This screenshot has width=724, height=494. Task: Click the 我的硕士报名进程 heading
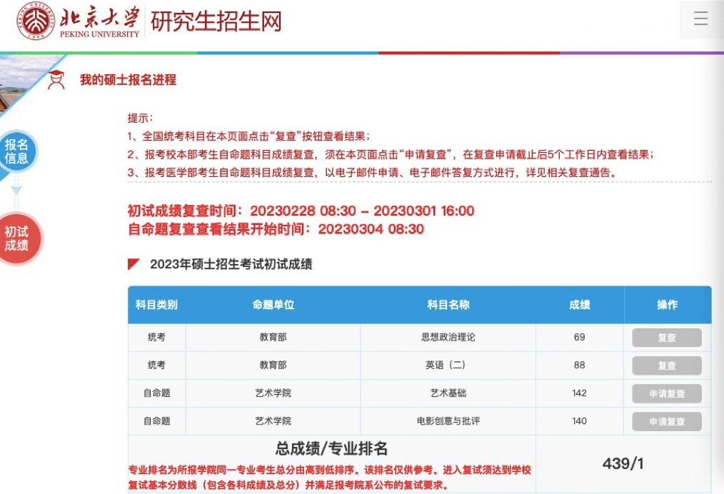[x=128, y=80]
